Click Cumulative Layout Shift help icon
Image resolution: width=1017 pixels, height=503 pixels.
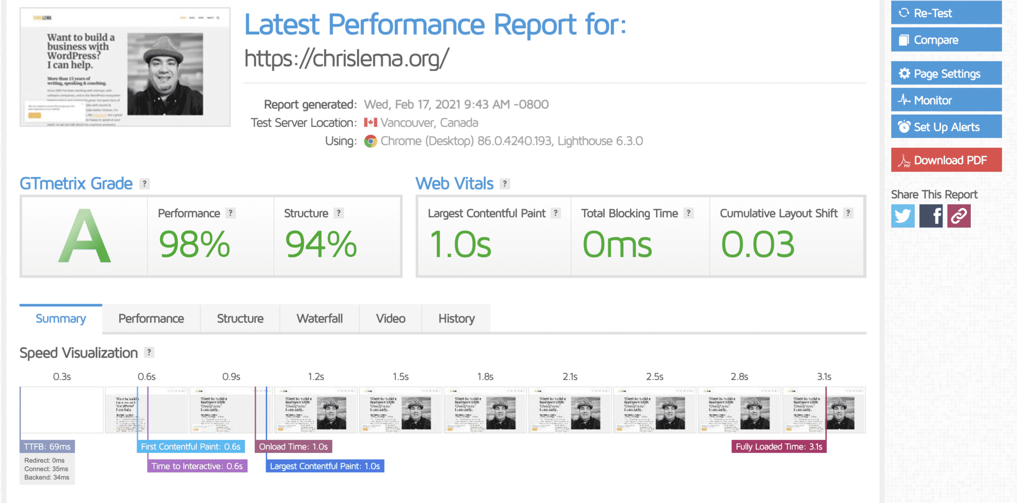(x=848, y=213)
